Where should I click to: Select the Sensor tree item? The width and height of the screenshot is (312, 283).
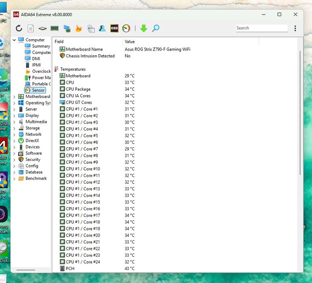tap(35, 90)
